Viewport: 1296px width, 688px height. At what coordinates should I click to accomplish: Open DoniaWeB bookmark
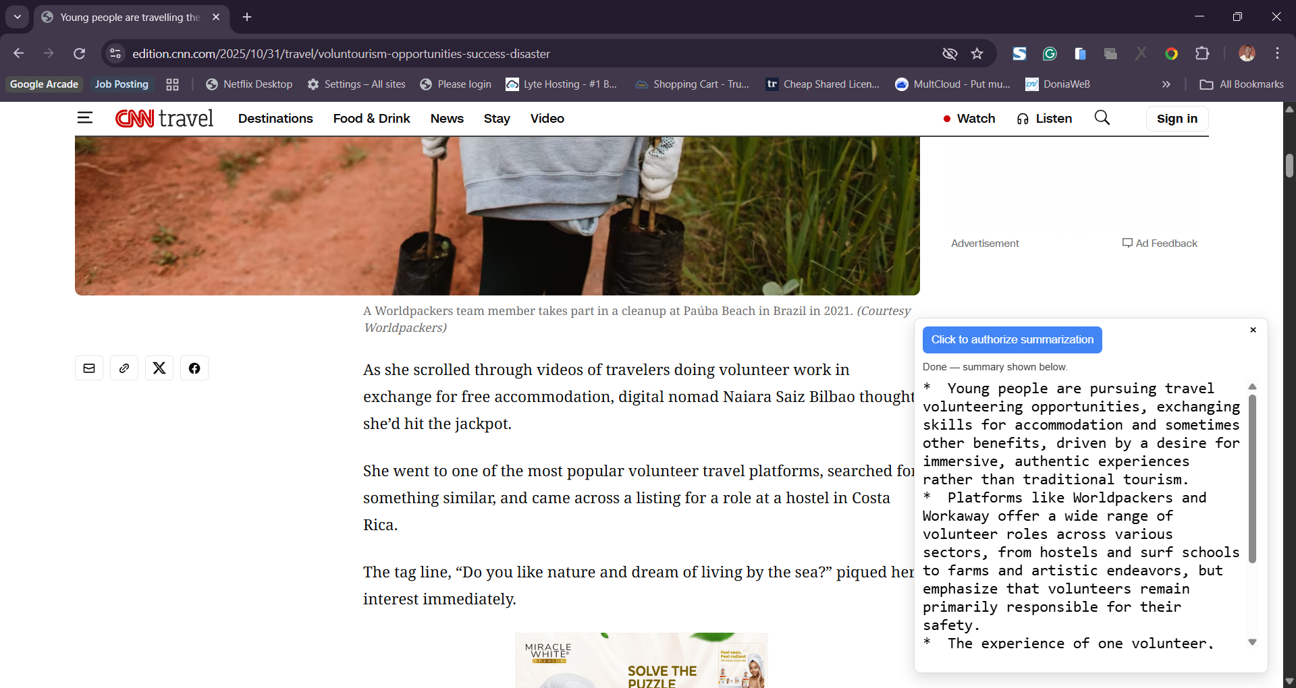pos(1058,84)
